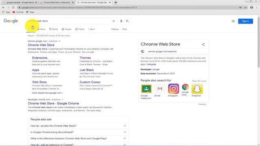Expand 'How do I access the Chrome Web Store?'
The width and height of the screenshot is (260, 146).
coord(78,126)
